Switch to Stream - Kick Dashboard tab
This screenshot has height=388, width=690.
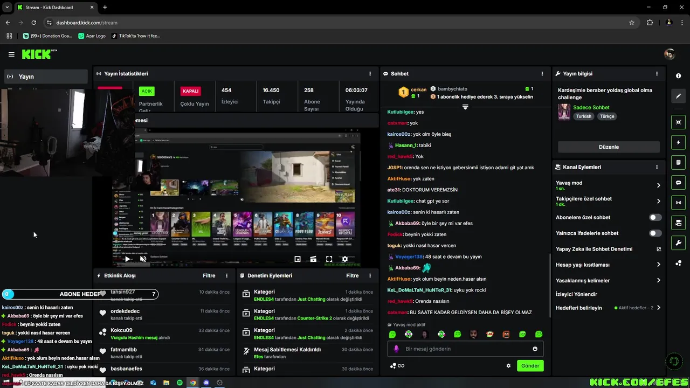(55, 7)
